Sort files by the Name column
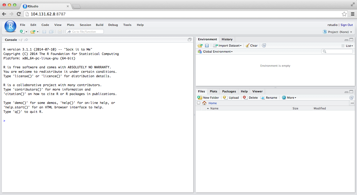Screen dimensions: 357x195 click(x=249, y=108)
